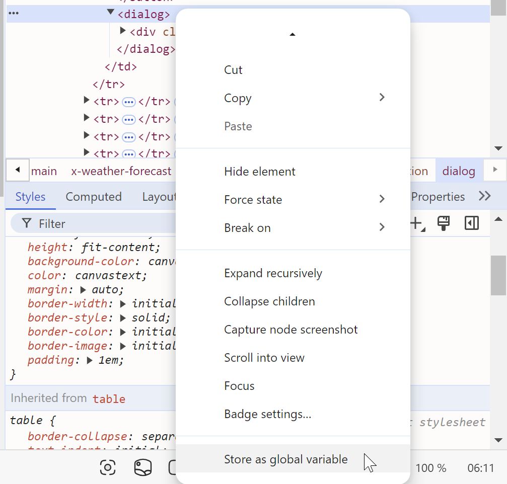Click the Elements panel scrollbar thumb
This screenshot has width=507, height=484.
coord(498,8)
